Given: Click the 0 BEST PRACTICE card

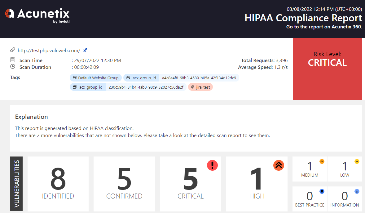Looking at the screenshot, I should click(x=310, y=199).
